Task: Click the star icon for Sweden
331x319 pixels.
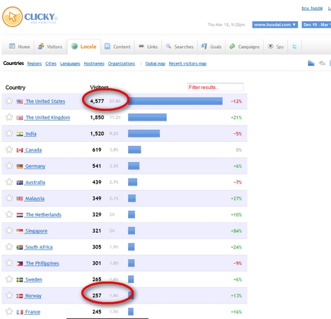Action: coord(9,279)
